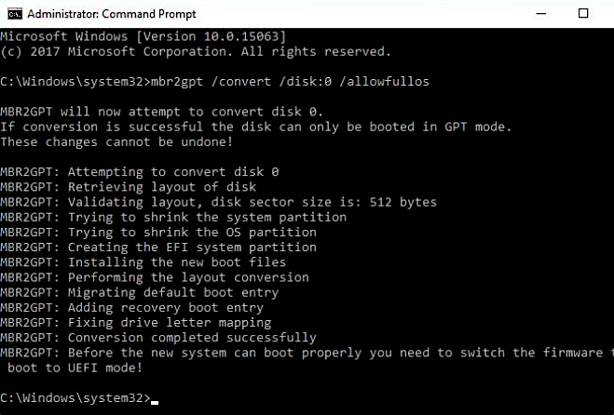
Task: Minimize the Command Prompt window
Action: coord(541,14)
